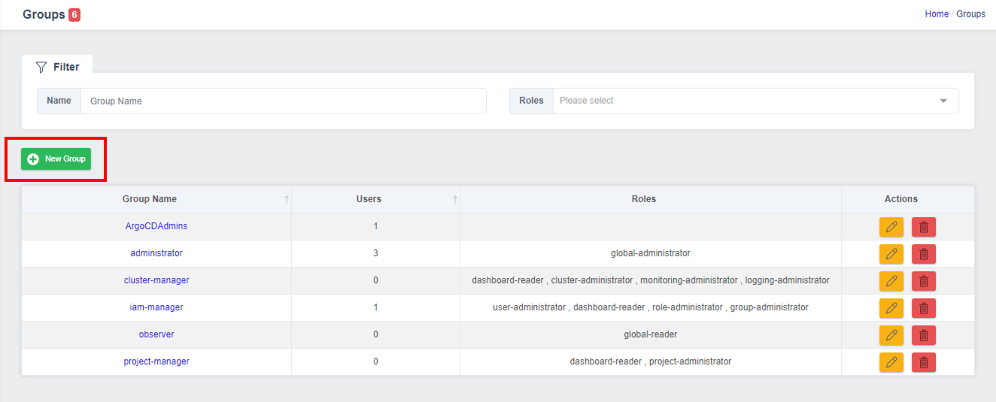Click Groups in the breadcrumb trail

[970, 14]
